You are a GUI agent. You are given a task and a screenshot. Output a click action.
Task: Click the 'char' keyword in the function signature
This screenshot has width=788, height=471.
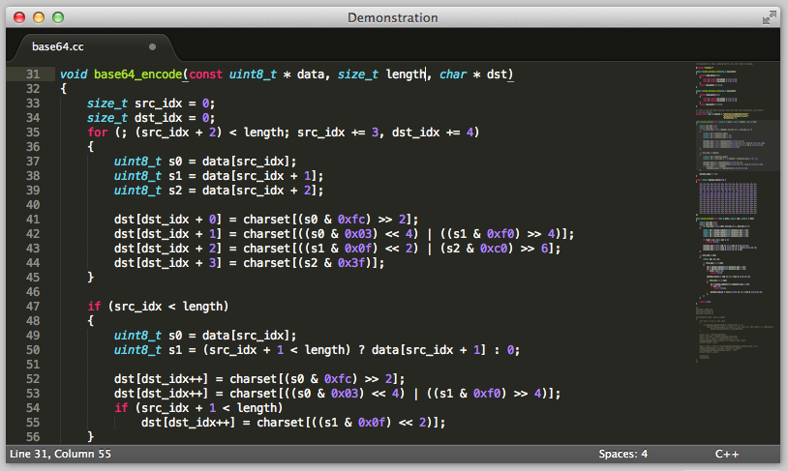(453, 74)
